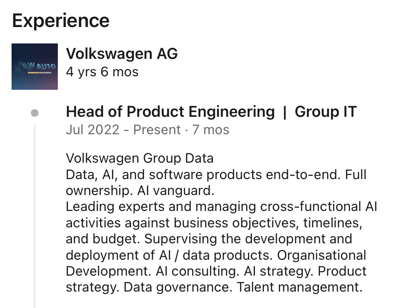399x308 pixels.
Task: Click the "Organisational" word in the description
Action: (x=321, y=254)
